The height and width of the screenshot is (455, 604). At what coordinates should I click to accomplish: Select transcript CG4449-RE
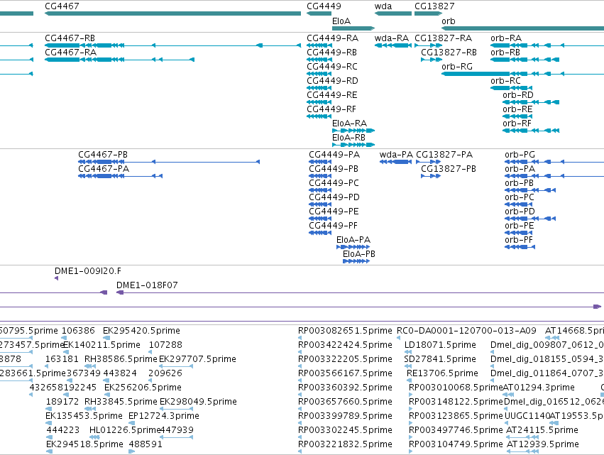(319, 102)
